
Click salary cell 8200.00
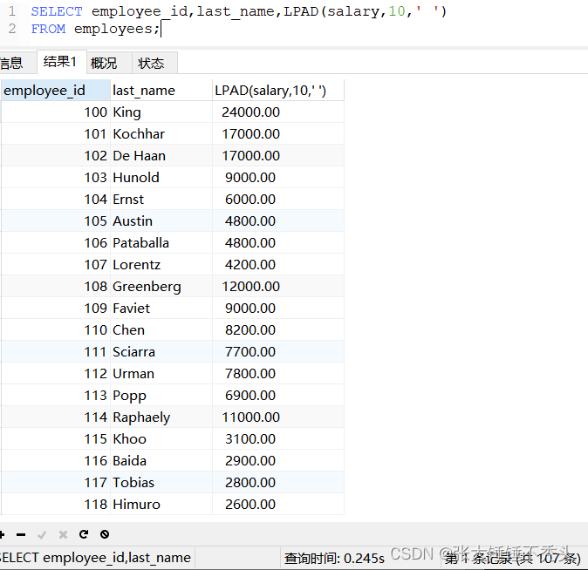[x=278, y=329]
